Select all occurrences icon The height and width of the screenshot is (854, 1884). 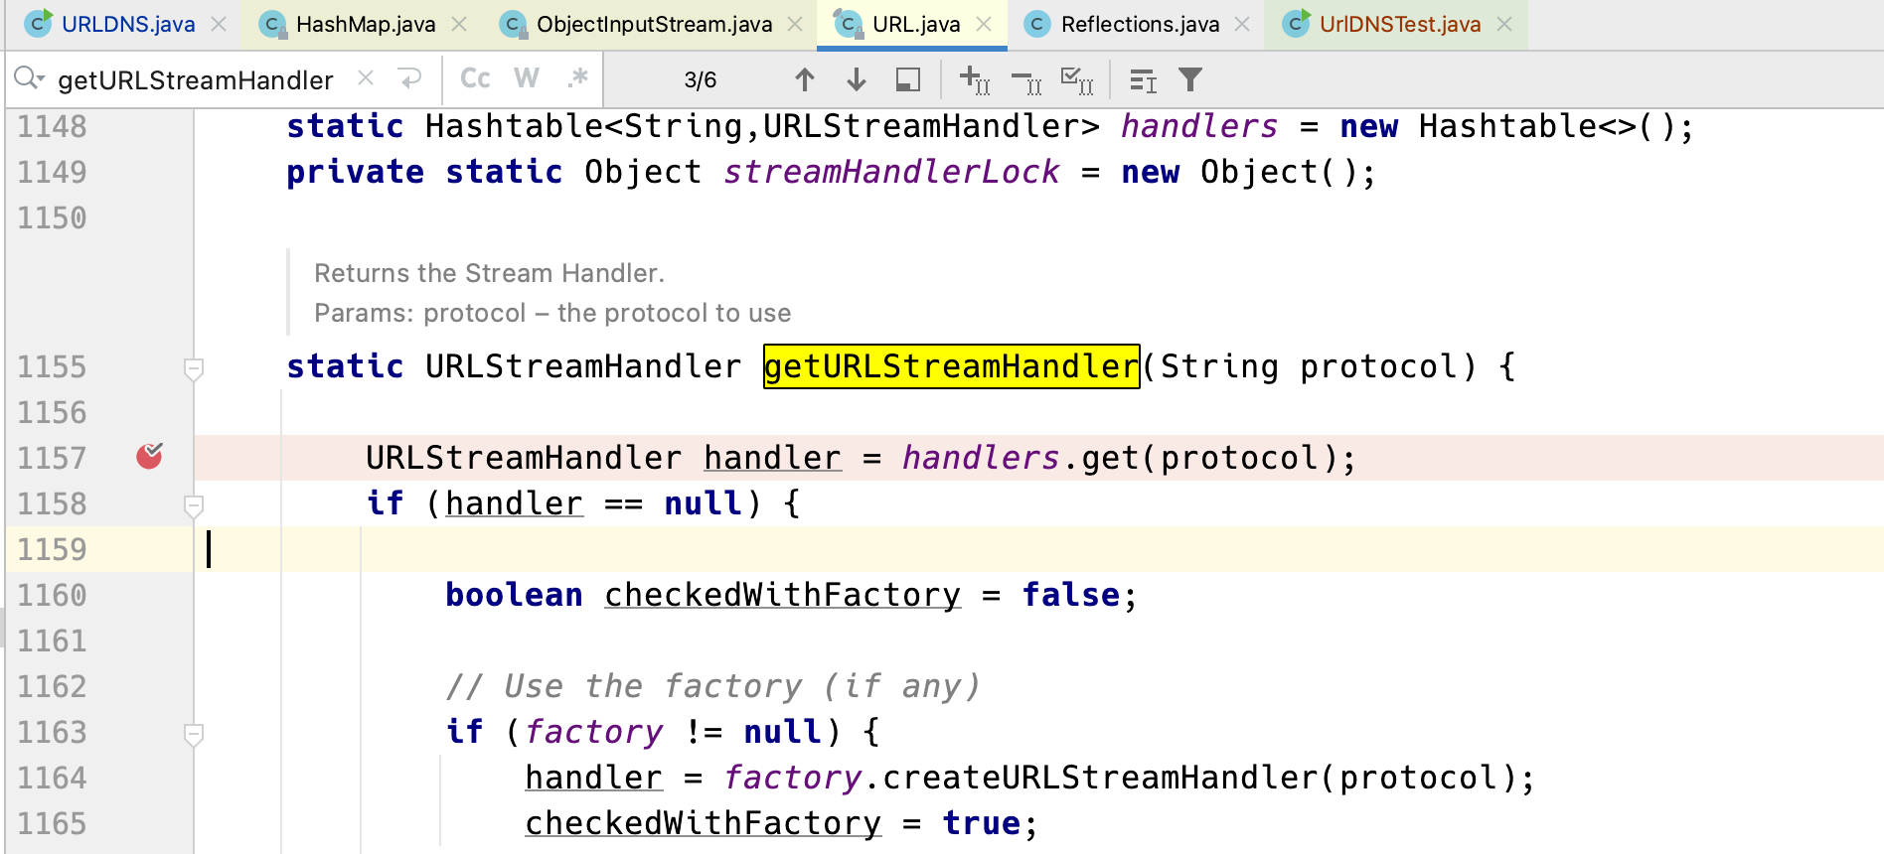pyautogui.click(x=1077, y=79)
